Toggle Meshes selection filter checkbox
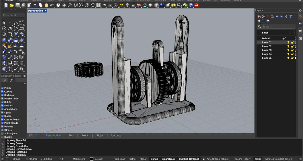This screenshot has width=303, height=161. point(2,106)
